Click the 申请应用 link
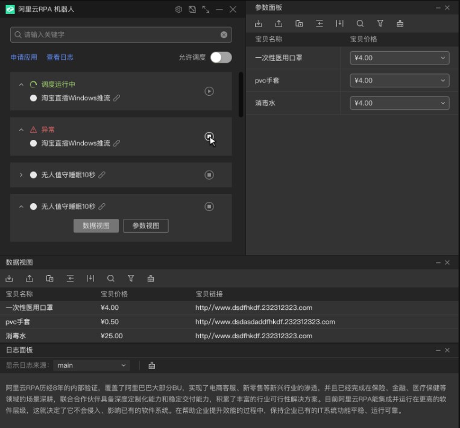 tap(24, 57)
